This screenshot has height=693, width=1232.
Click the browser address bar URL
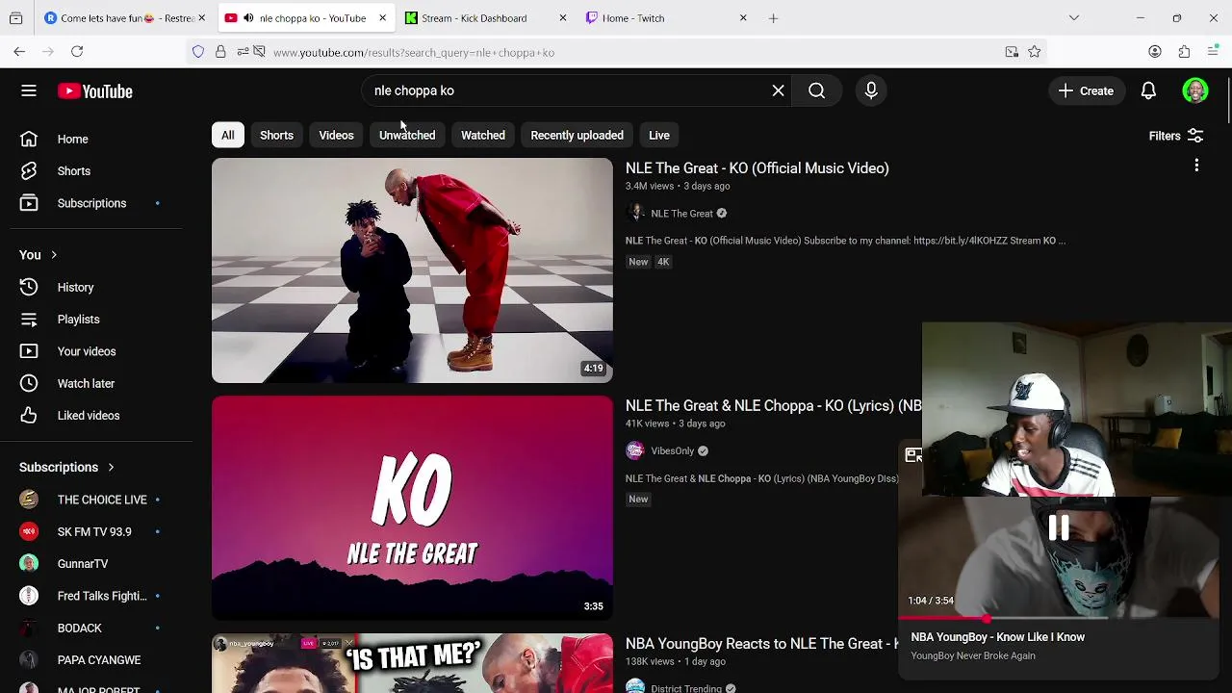(414, 53)
